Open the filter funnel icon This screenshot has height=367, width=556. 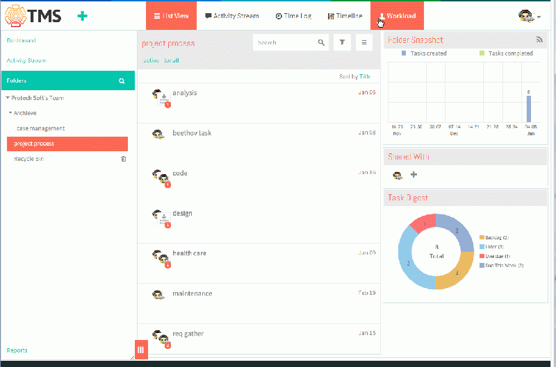342,42
